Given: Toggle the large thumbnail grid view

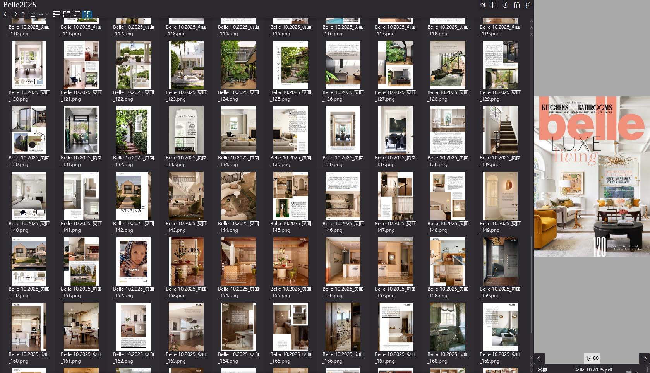Looking at the screenshot, I should 87,14.
